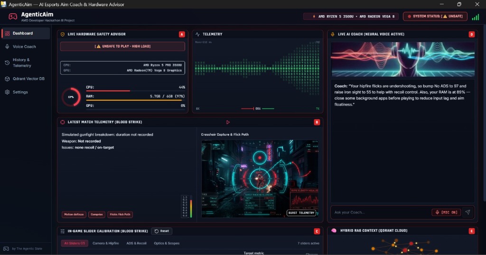This screenshot has width=486, height=255.
Task: Select the All Sliders (7) tab
Action: [75, 244]
